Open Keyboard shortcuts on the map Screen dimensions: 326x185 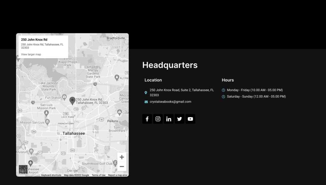tap(51, 175)
